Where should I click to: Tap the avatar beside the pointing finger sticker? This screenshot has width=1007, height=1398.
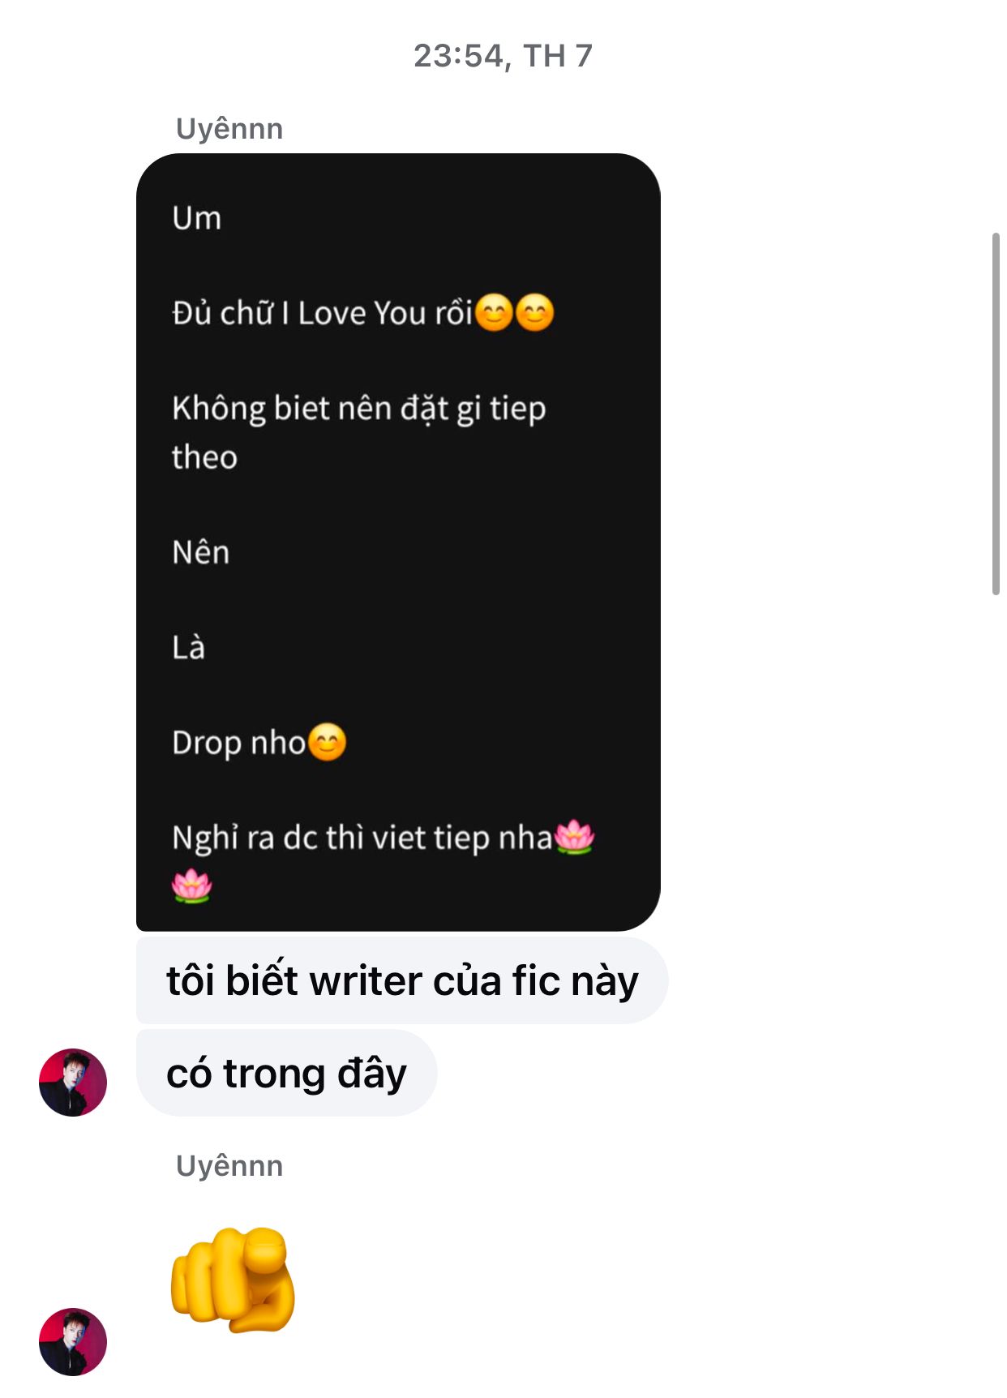73,1342
